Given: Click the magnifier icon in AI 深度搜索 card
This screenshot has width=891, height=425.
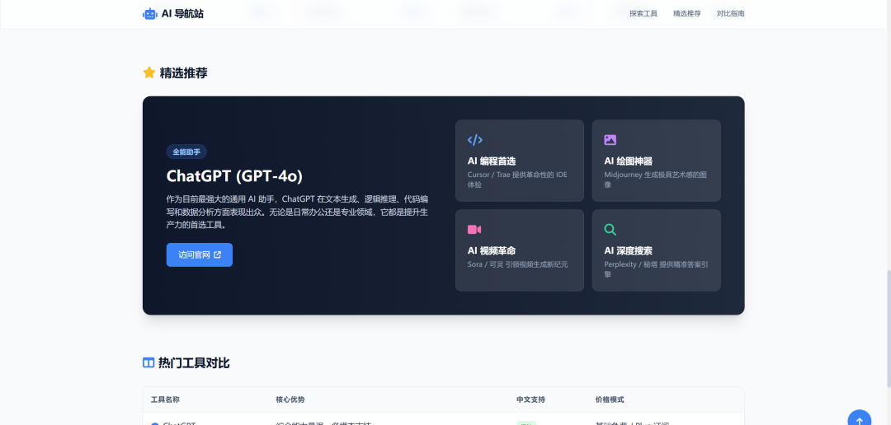Looking at the screenshot, I should [x=610, y=229].
